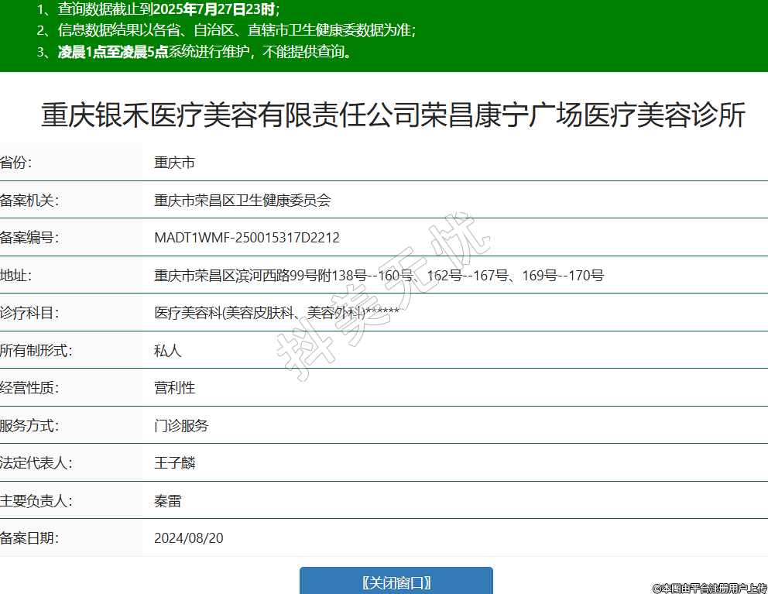Click the 重庆市荣昌区卫生健康委员会 authority value
The width and height of the screenshot is (768, 594).
pos(242,200)
